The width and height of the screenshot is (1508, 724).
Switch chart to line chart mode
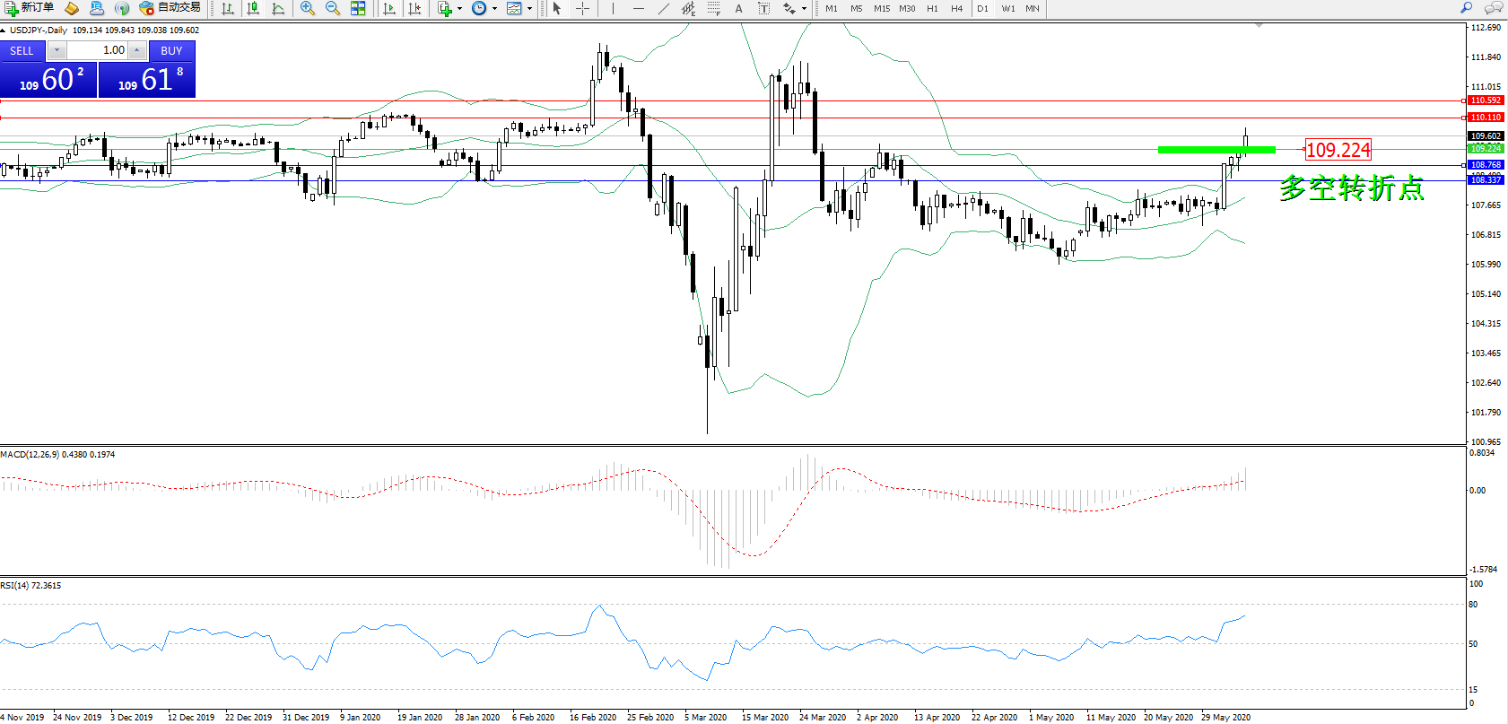[278, 8]
